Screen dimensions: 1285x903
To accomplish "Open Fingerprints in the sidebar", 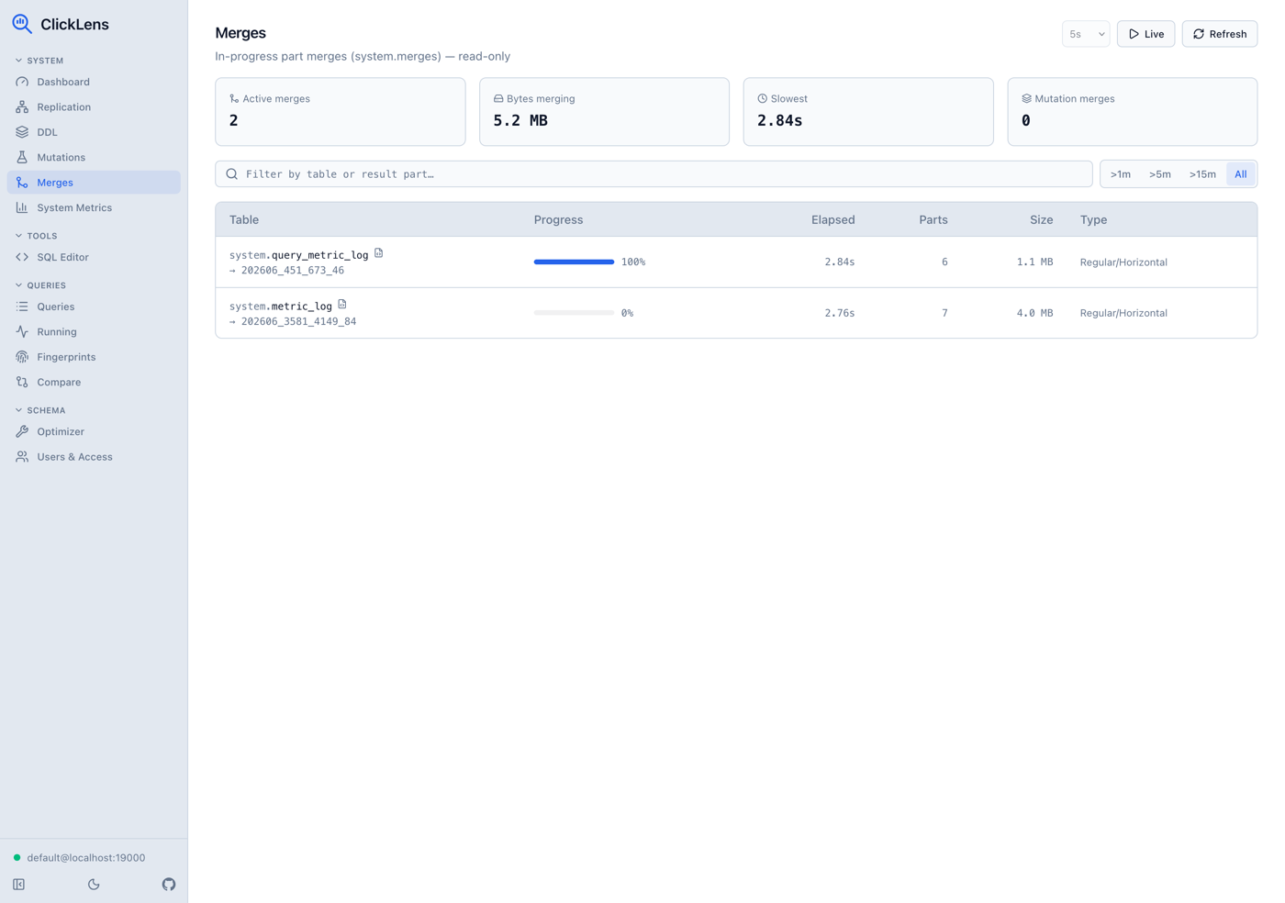I will point(94,357).
